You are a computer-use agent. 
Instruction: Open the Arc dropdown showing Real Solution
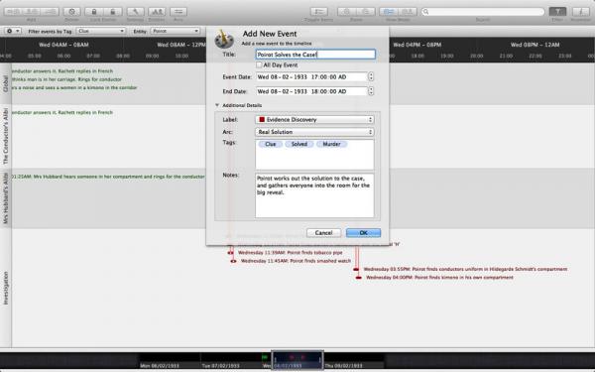coord(314,132)
